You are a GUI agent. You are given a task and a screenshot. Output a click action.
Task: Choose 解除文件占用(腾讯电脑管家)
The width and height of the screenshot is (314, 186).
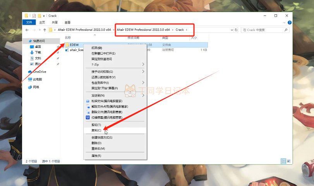[x=115, y=107]
